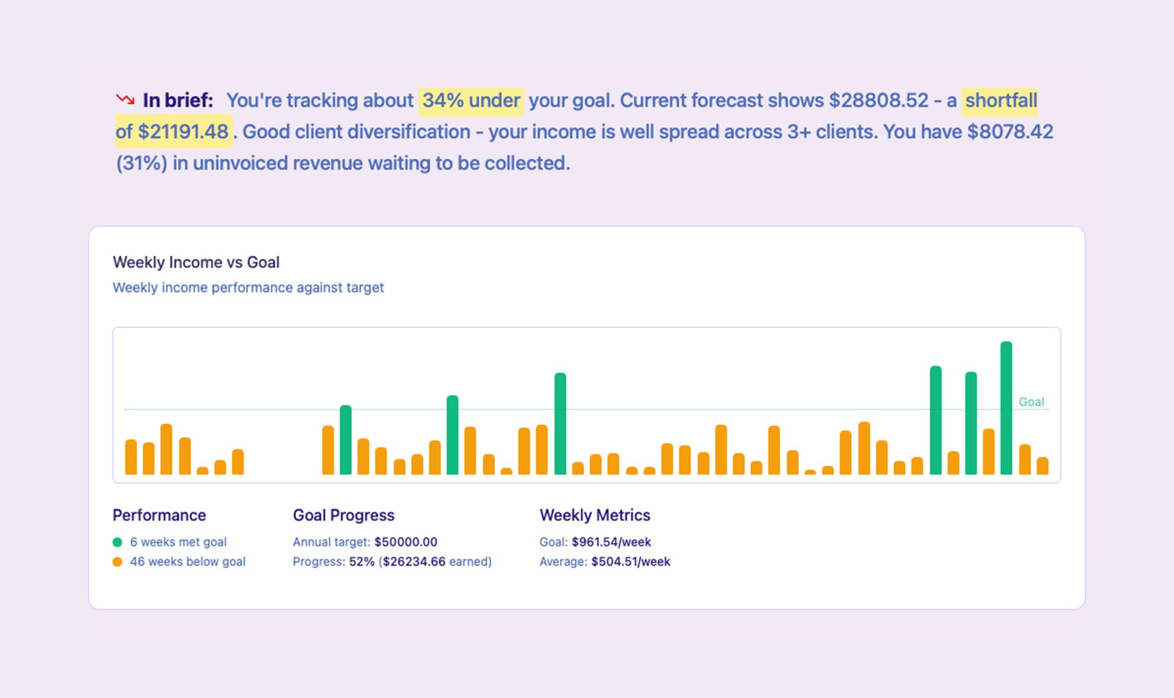Click the 'Performance' section heading
1174x698 pixels.
click(159, 515)
